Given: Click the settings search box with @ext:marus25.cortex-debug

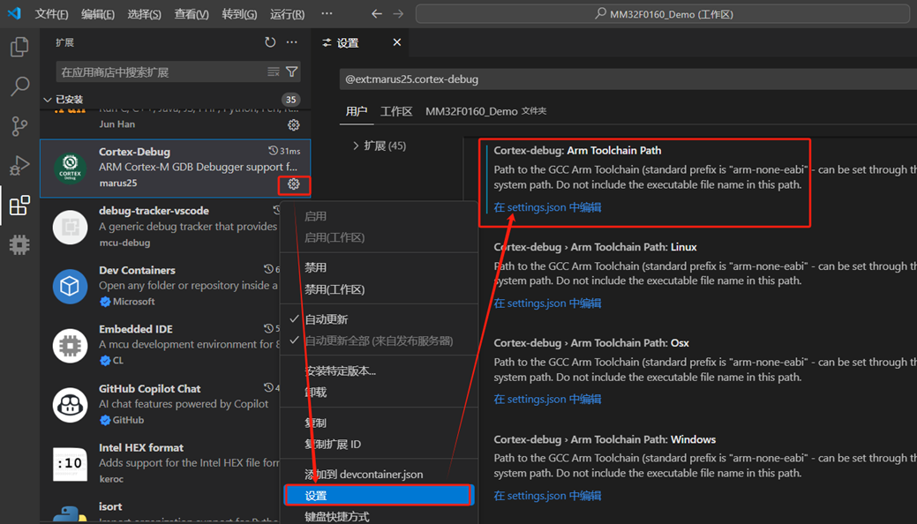Looking at the screenshot, I should 618,79.
